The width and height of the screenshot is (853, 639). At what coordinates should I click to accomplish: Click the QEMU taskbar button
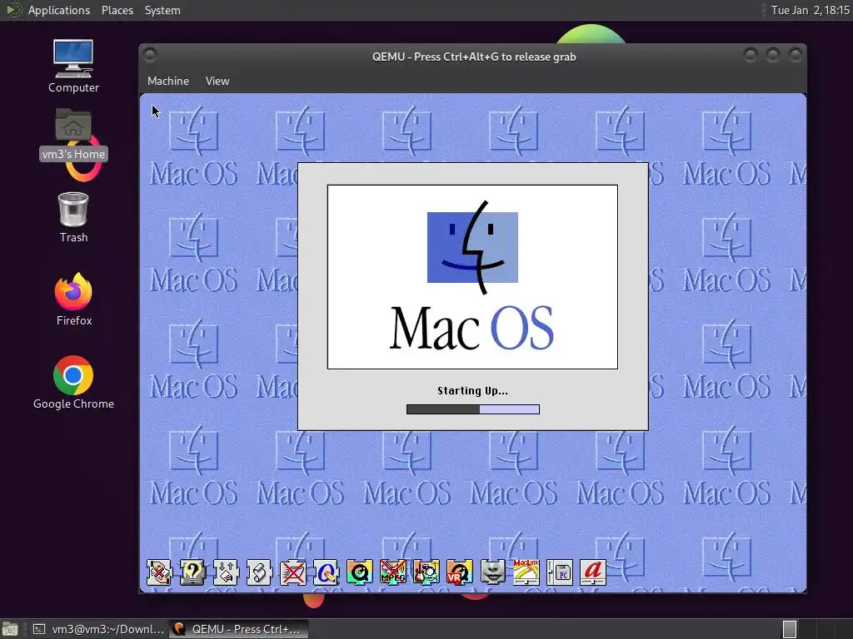(x=238, y=629)
